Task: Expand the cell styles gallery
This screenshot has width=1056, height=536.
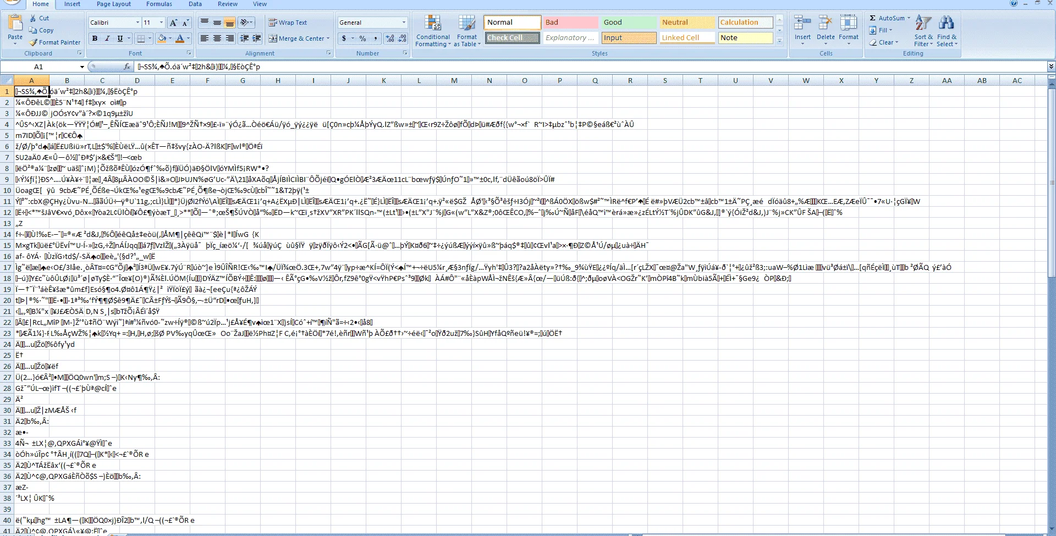Action: pyautogui.click(x=779, y=41)
